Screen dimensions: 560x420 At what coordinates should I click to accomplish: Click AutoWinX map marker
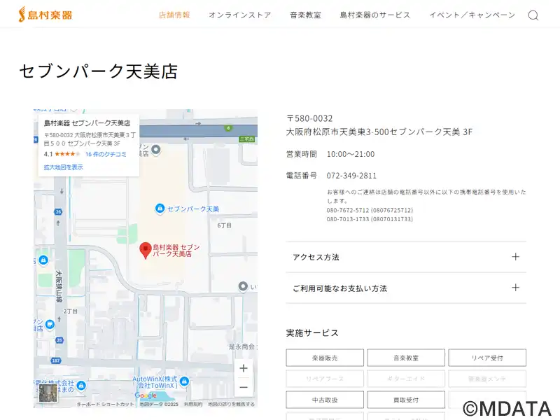pyautogui.click(x=184, y=381)
